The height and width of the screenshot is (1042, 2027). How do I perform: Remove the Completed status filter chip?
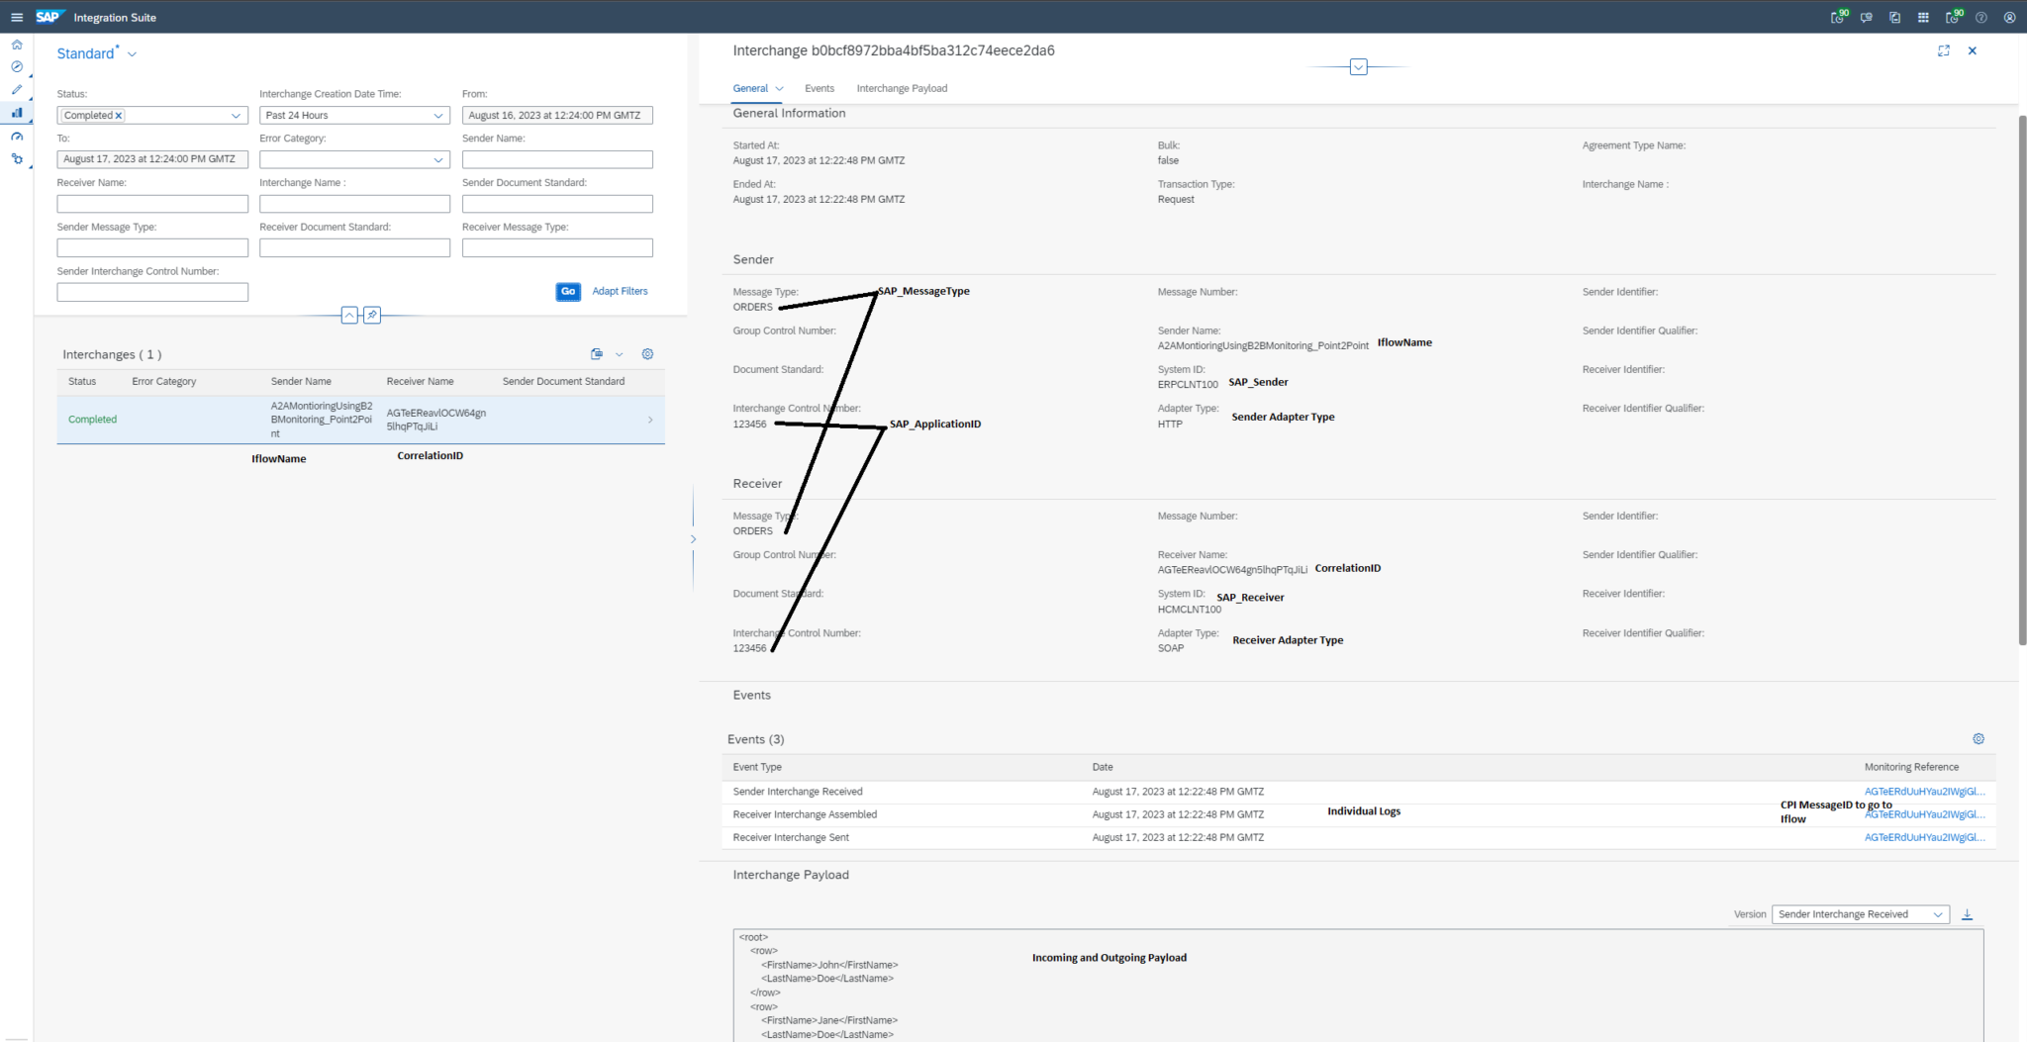(119, 115)
